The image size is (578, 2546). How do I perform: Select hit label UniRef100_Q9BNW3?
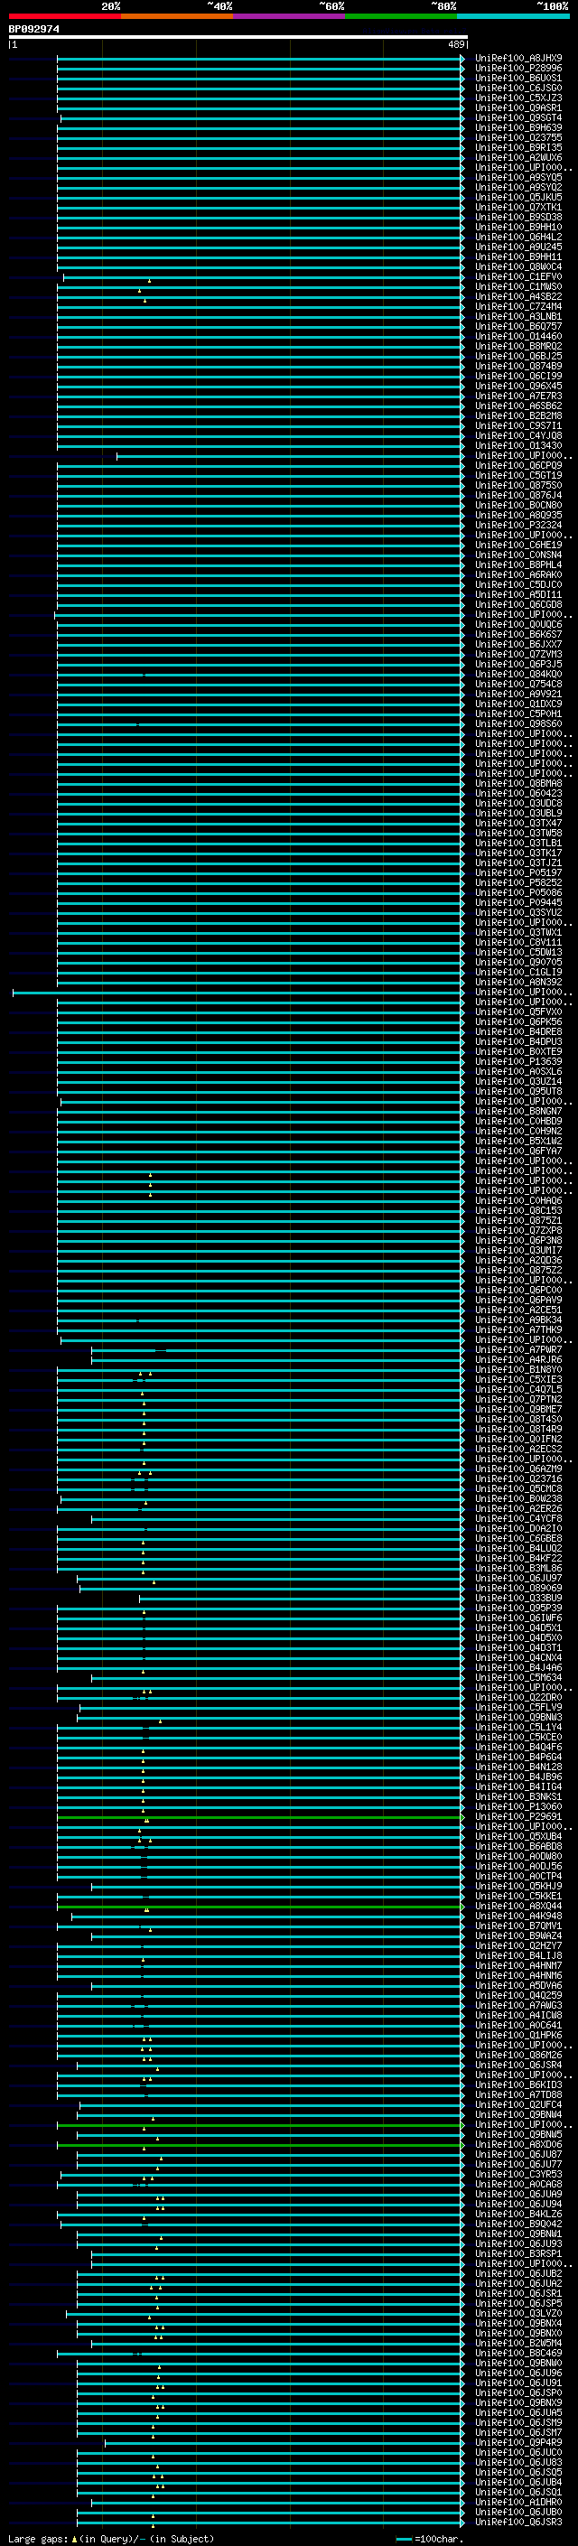pos(518,1718)
